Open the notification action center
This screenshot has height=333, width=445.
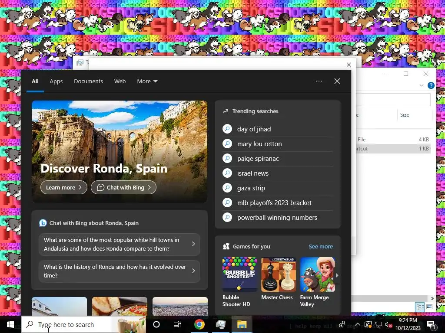[431, 324]
